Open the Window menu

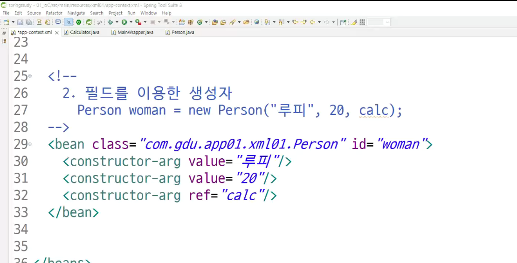coord(149,13)
